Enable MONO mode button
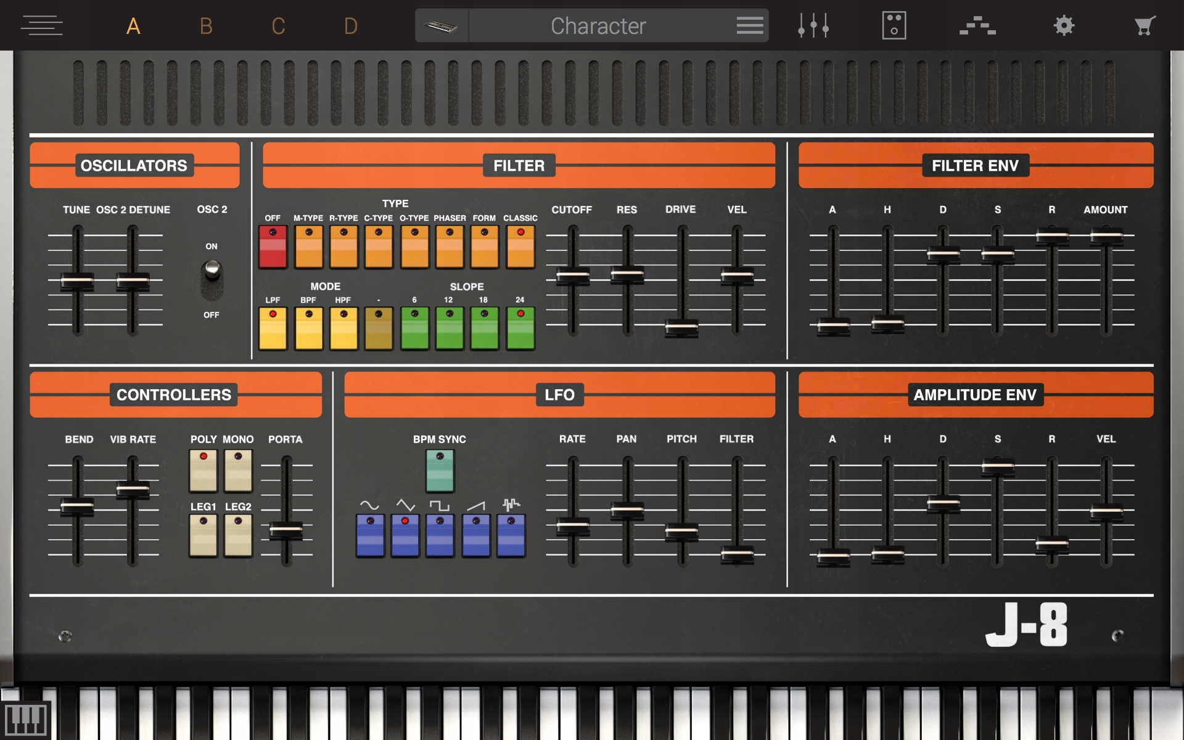 point(238,470)
